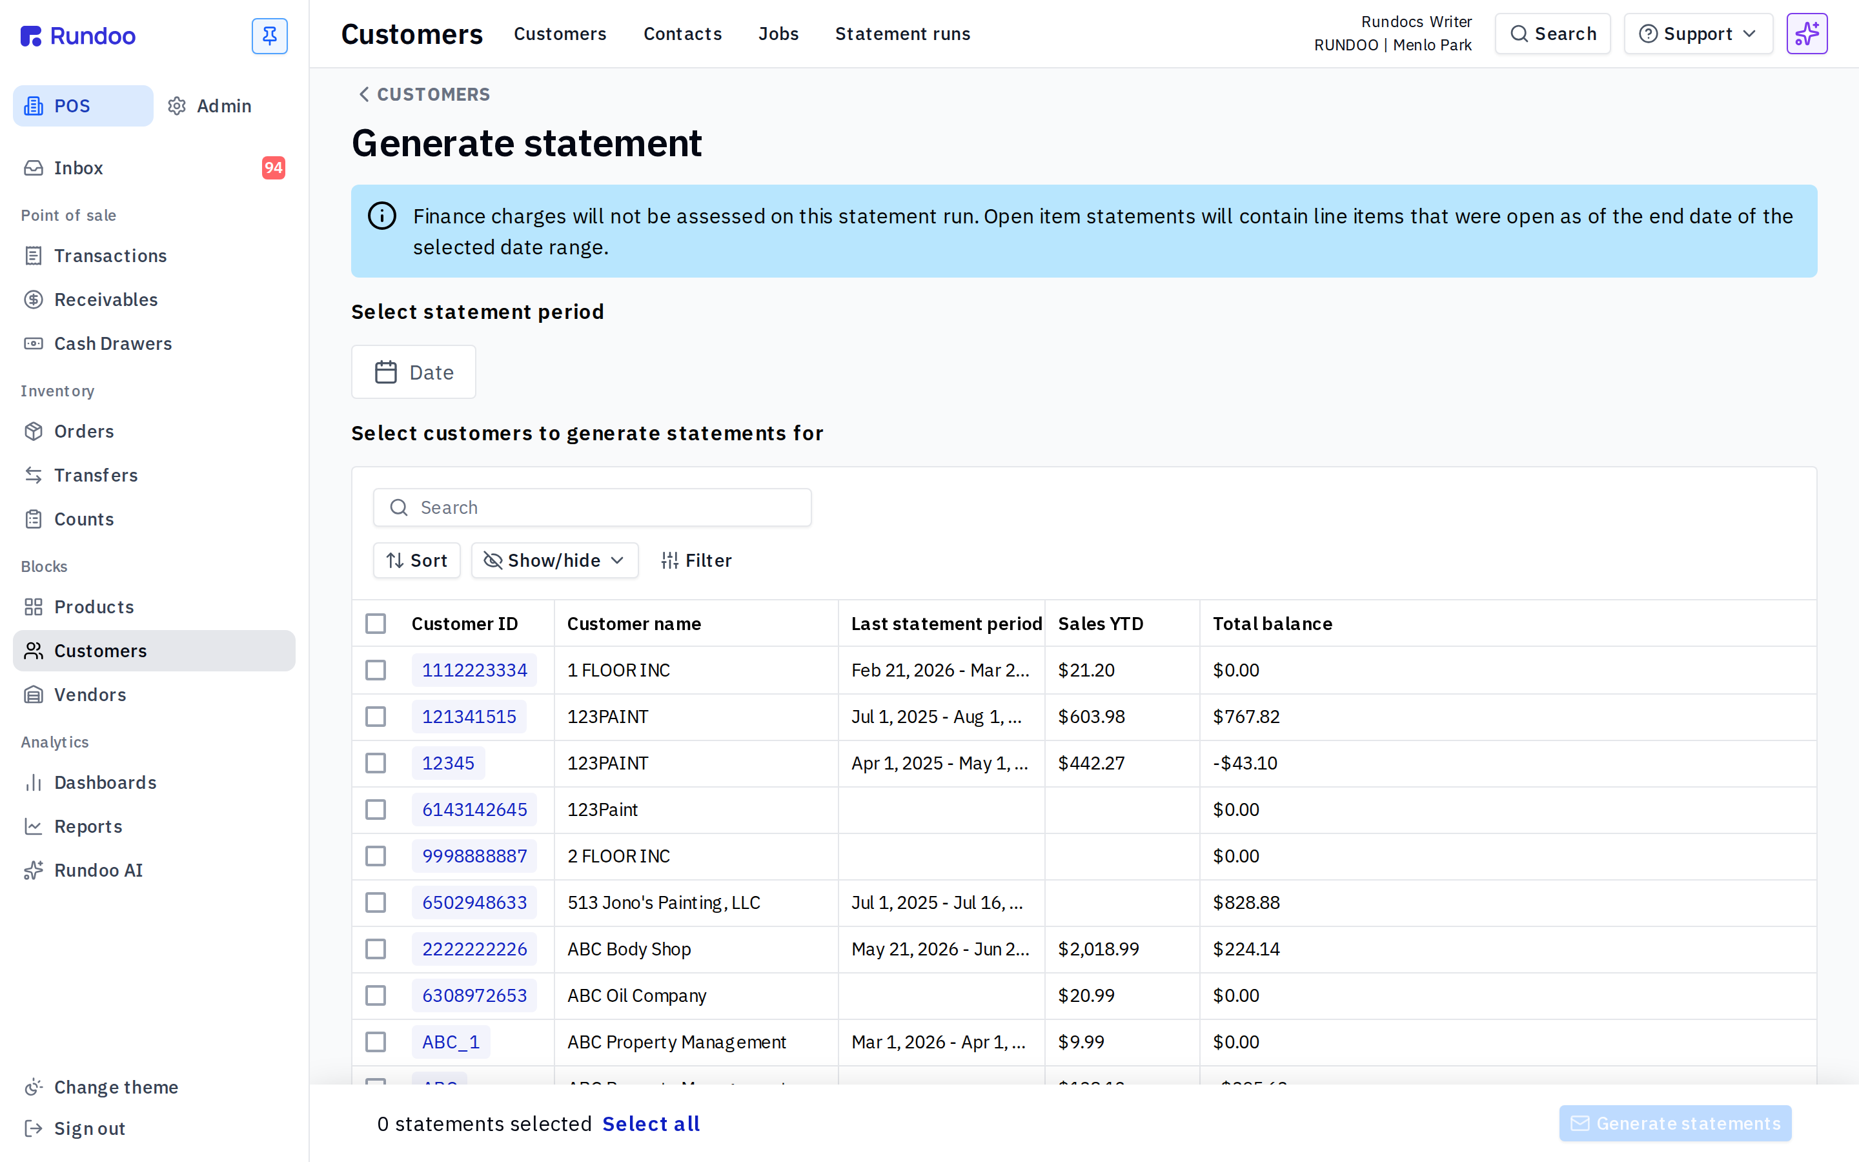Switch to the Contacts tab
Image resolution: width=1859 pixels, height=1162 pixels.
[x=683, y=34]
